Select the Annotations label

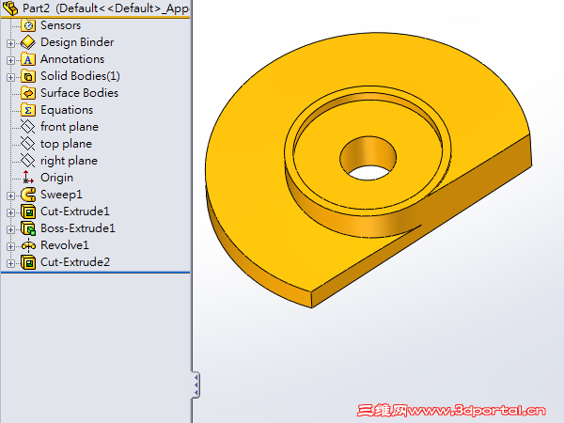click(72, 59)
